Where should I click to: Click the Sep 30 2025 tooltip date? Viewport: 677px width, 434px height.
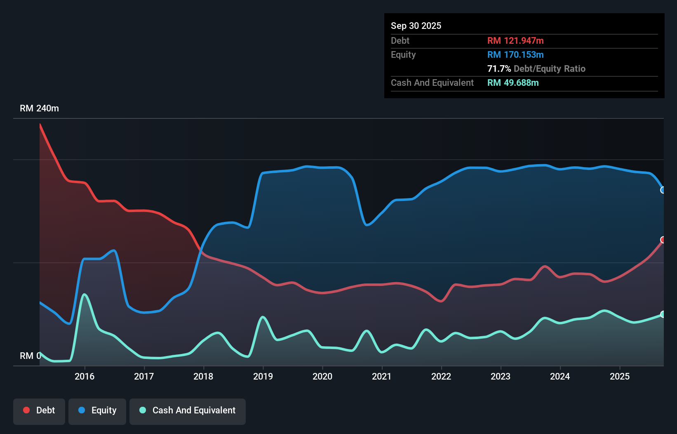[x=416, y=26]
